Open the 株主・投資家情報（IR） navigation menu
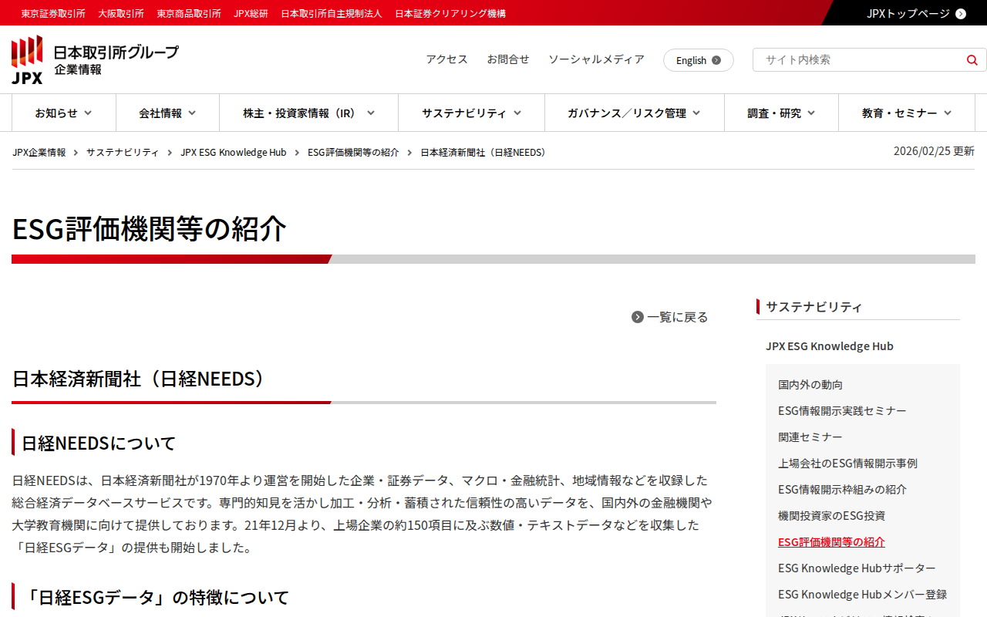 309,113
